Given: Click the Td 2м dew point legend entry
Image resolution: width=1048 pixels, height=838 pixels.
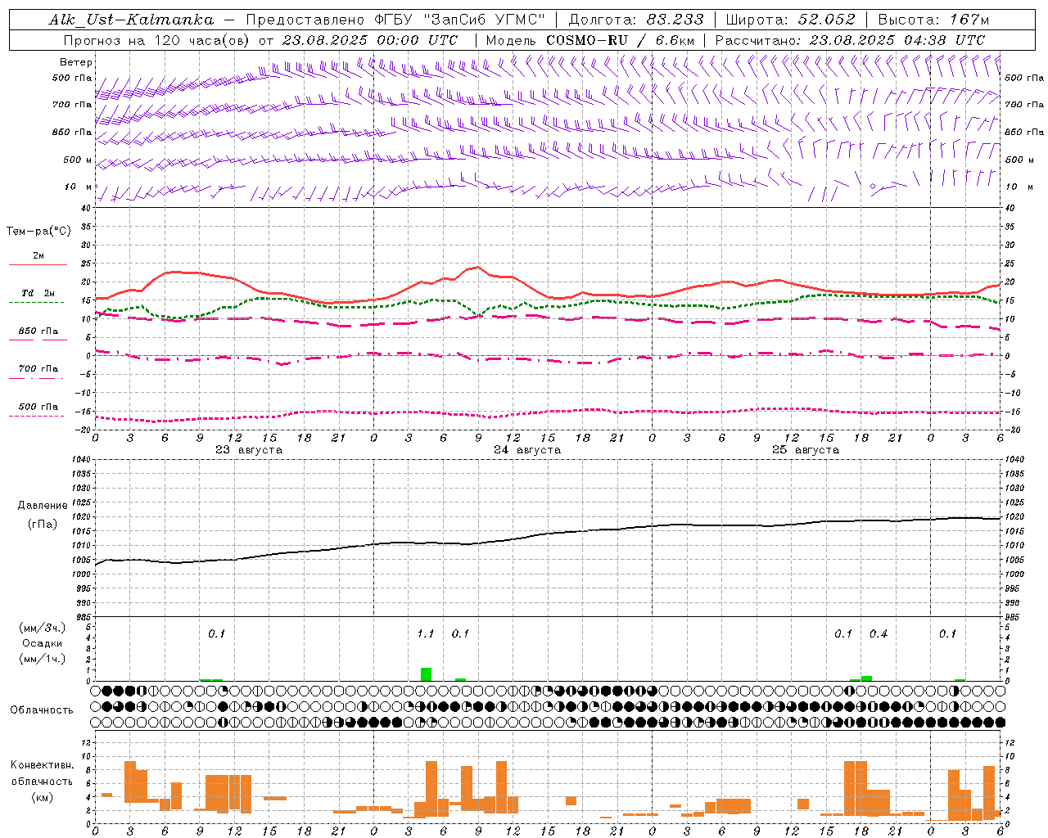Looking at the screenshot, I should [38, 293].
